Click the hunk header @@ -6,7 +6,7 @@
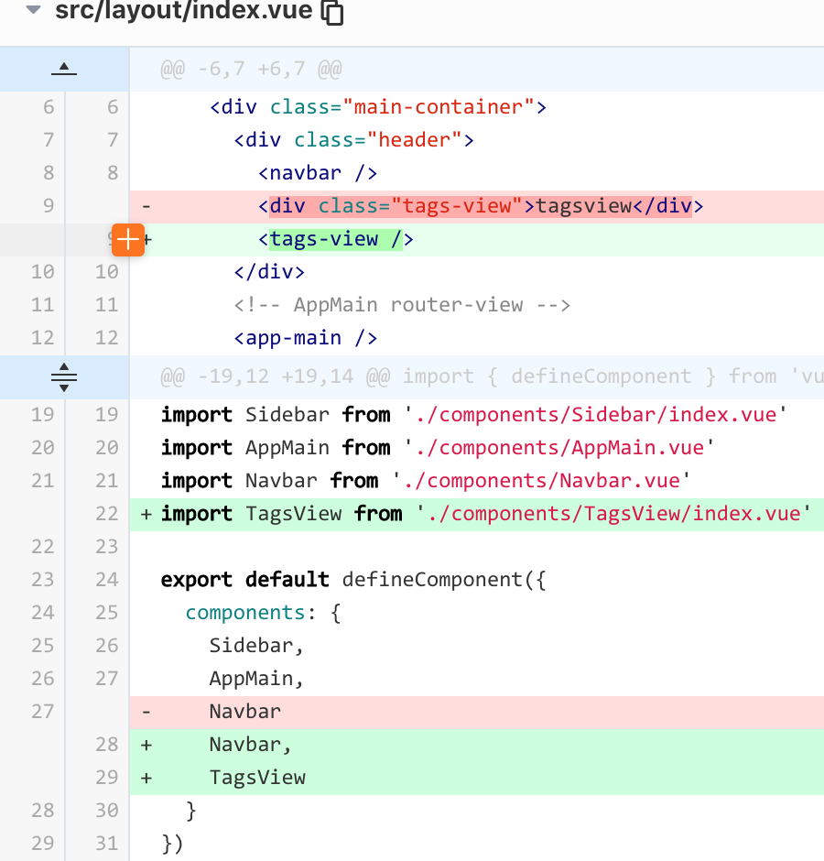 tap(252, 69)
